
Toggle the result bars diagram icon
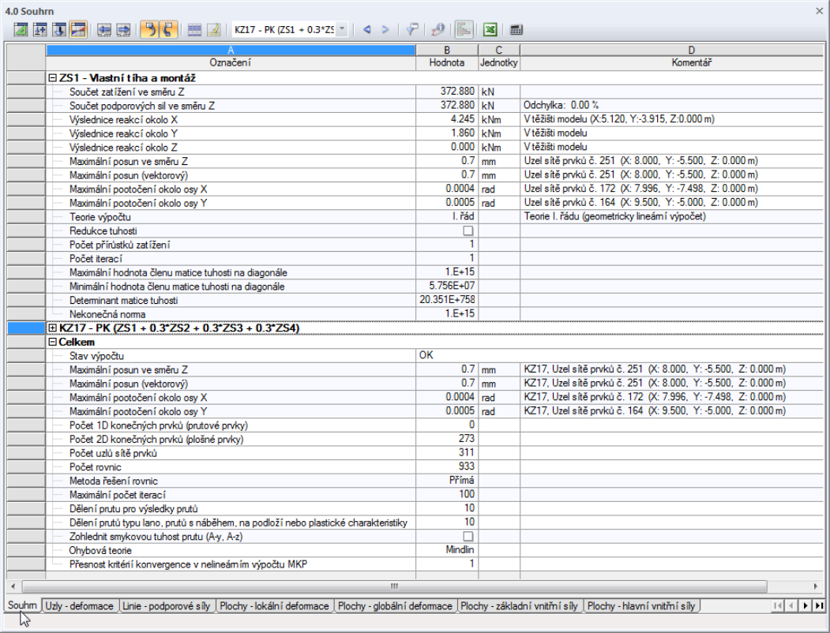coord(464,30)
